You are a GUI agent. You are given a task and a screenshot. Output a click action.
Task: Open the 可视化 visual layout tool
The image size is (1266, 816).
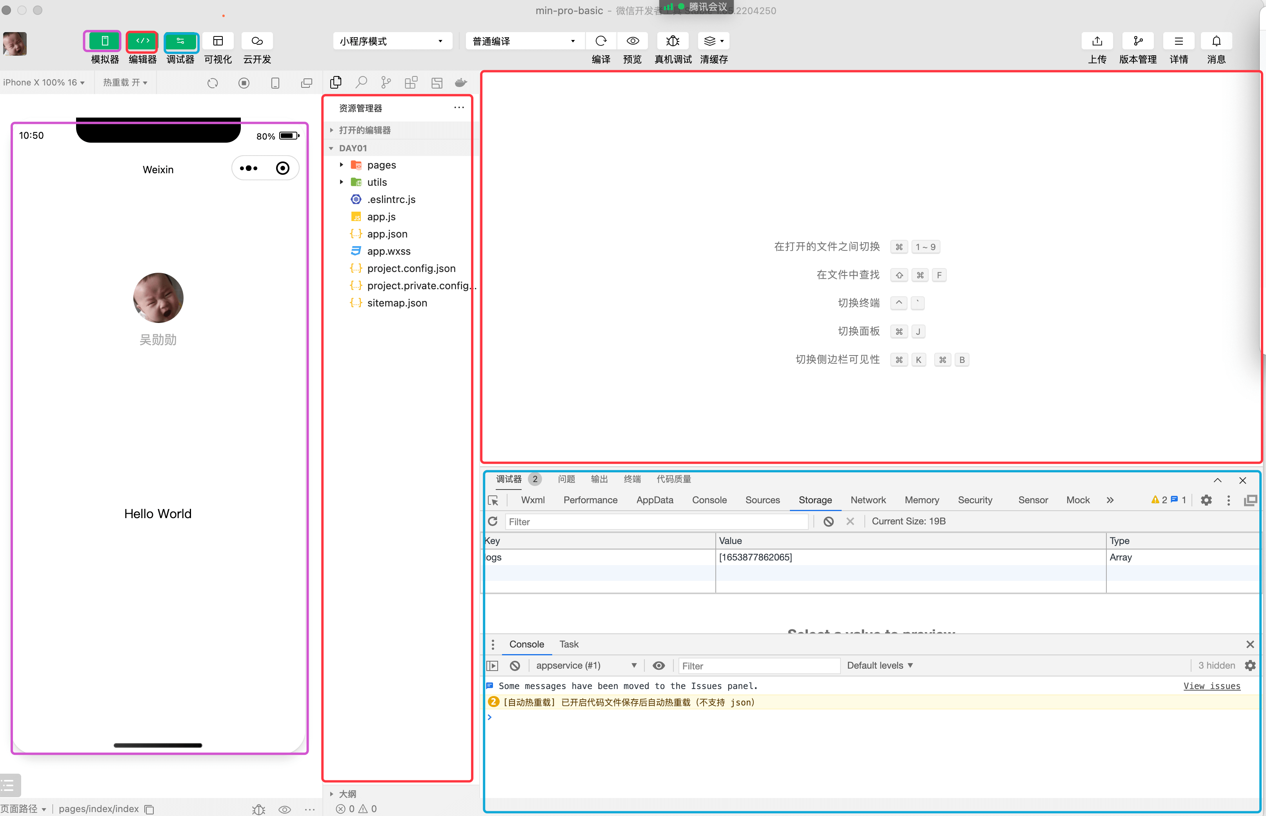pyautogui.click(x=218, y=41)
